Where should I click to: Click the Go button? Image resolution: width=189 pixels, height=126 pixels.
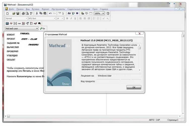pos(43,28)
